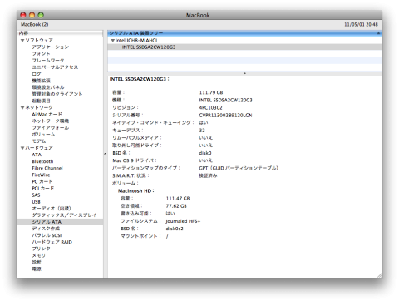Image resolution: width=399 pixels, height=301 pixels.
Task: Select PCI カード in the sidebar
Action: click(x=42, y=188)
